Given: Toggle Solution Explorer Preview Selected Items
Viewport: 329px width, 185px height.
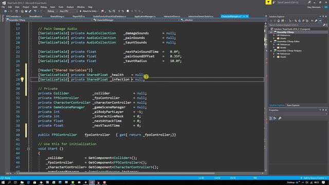Looking at the screenshot, I should [x=320, y=21].
